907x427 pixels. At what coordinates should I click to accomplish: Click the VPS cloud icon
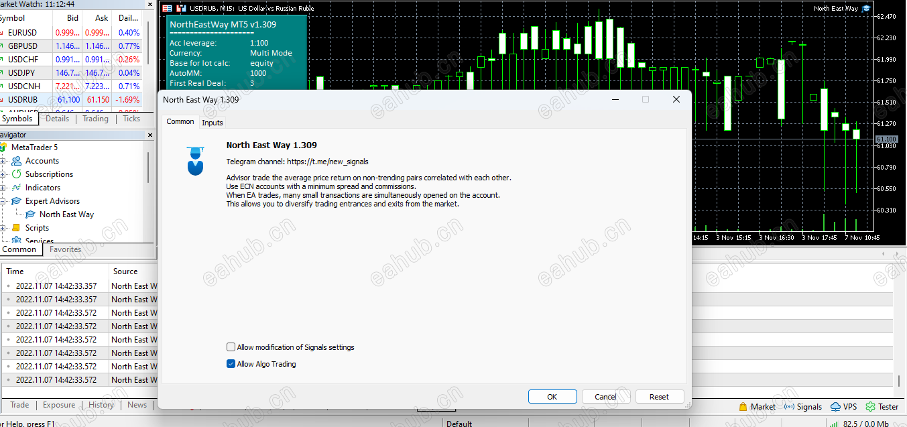(835, 407)
